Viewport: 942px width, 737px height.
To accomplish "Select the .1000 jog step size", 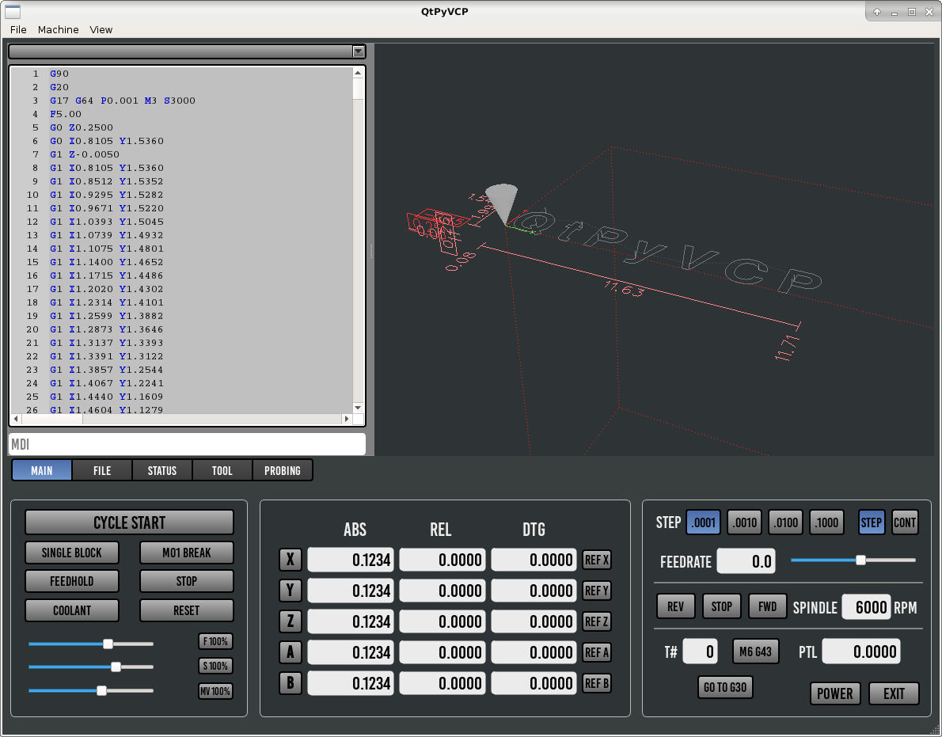I will pyautogui.click(x=826, y=522).
